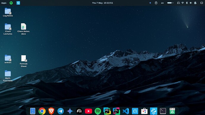Screen dimensions: 205x115
Task: Select the Lag Notes folder shortcut
Action: pos(8,12)
